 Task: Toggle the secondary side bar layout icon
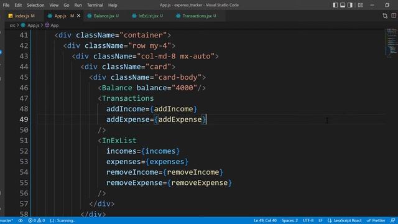click(x=350, y=5)
